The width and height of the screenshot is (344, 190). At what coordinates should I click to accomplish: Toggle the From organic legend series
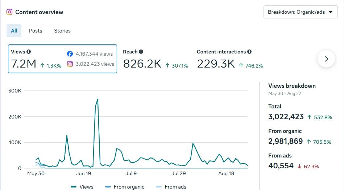(125, 187)
